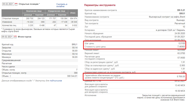Select cell value 294 123
188x103 pixels.
(x=41, y=18)
